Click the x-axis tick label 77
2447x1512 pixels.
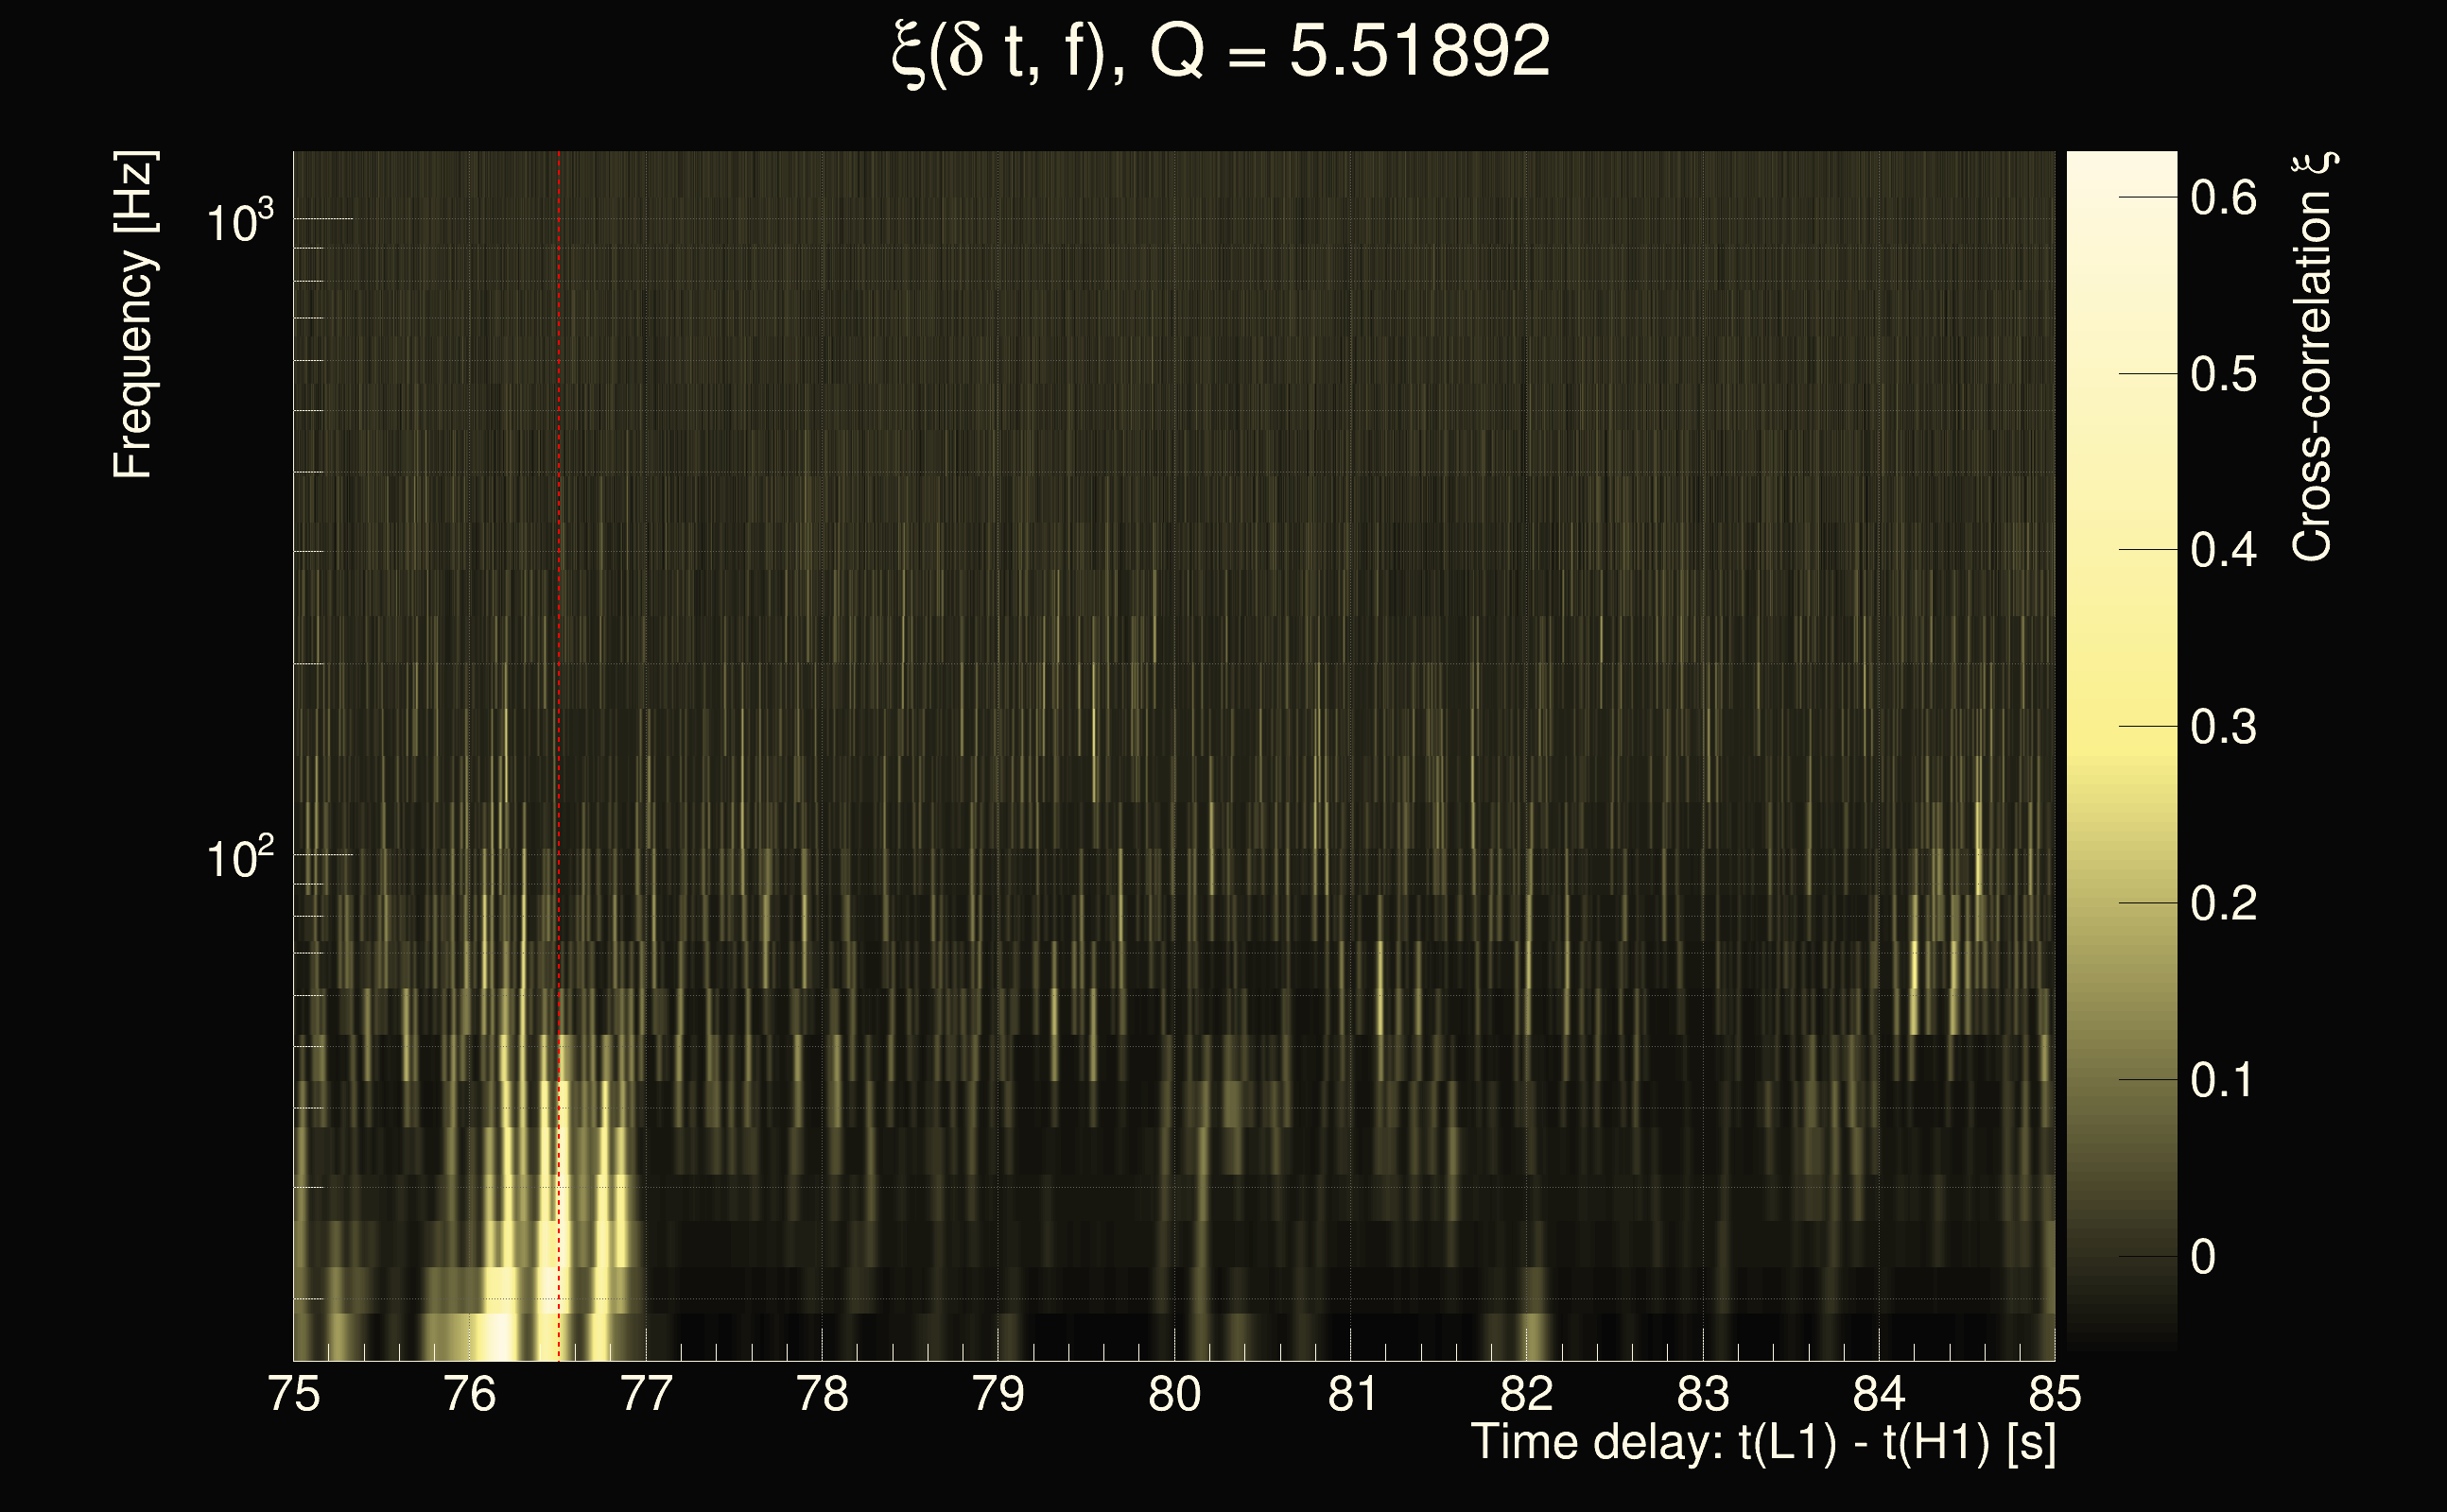pyautogui.click(x=647, y=1394)
